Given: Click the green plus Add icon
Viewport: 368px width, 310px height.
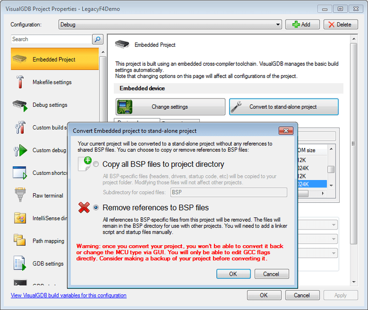Looking at the screenshot, I should (x=296, y=24).
